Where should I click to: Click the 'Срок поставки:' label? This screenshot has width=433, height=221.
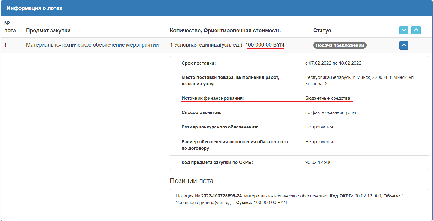(x=199, y=63)
